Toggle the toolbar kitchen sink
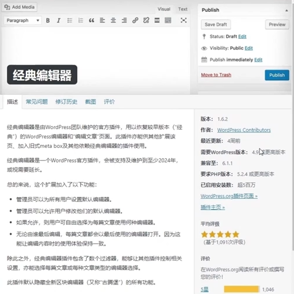Viewport: 294px width, 294px height. 168,20
